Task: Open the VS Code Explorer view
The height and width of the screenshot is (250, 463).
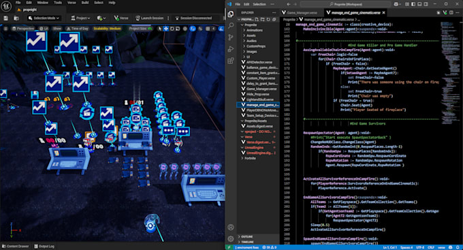Action: click(x=231, y=14)
